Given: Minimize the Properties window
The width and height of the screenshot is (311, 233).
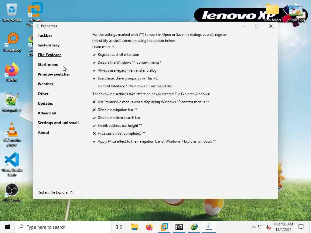Looking at the screenshot, I should pyautogui.click(x=243, y=26).
